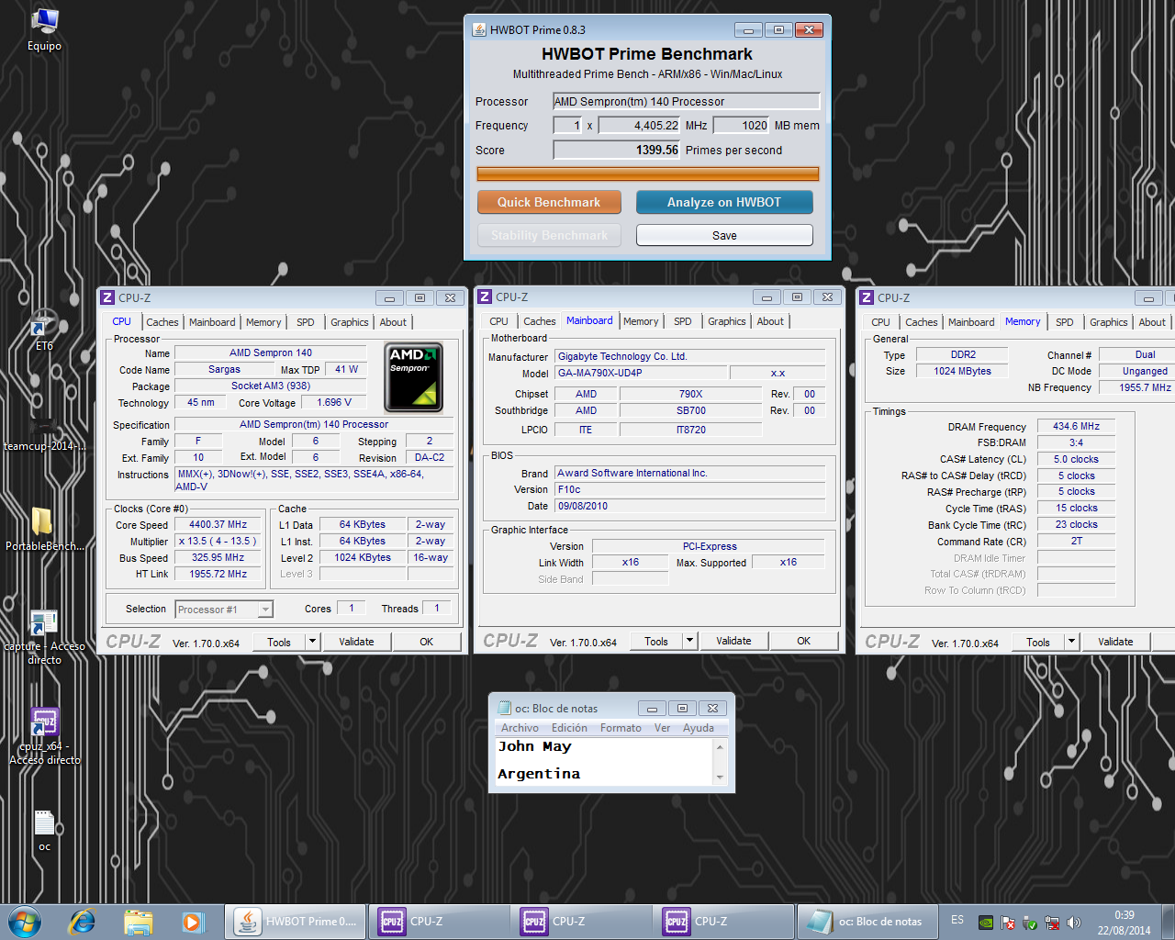Switch to the second CPU-Z taskbar button
Image resolution: width=1175 pixels, height=940 pixels.
(581, 922)
